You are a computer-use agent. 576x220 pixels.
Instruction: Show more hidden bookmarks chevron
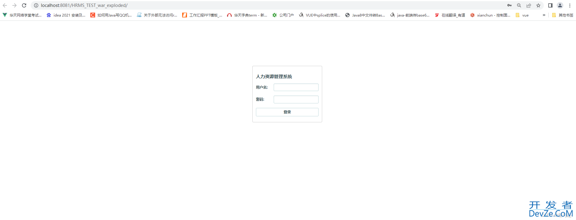[x=544, y=15]
